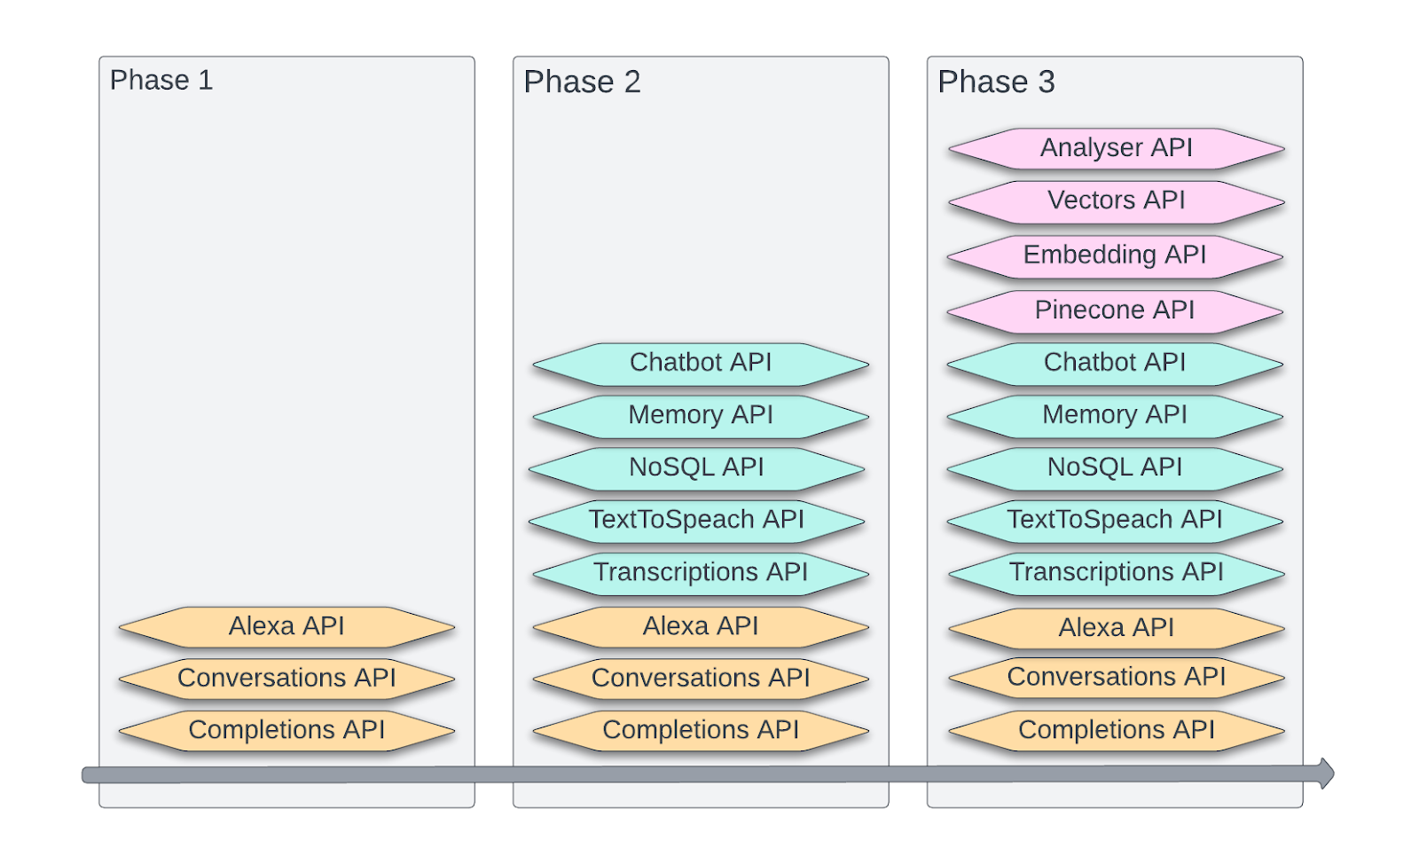Click NoSQL API in Phase 3
The width and height of the screenshot is (1419, 864).
click(1115, 468)
